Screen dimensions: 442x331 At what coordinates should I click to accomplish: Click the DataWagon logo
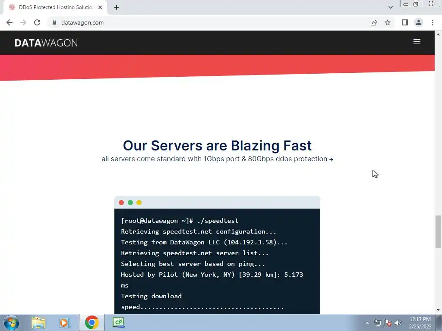[46, 43]
